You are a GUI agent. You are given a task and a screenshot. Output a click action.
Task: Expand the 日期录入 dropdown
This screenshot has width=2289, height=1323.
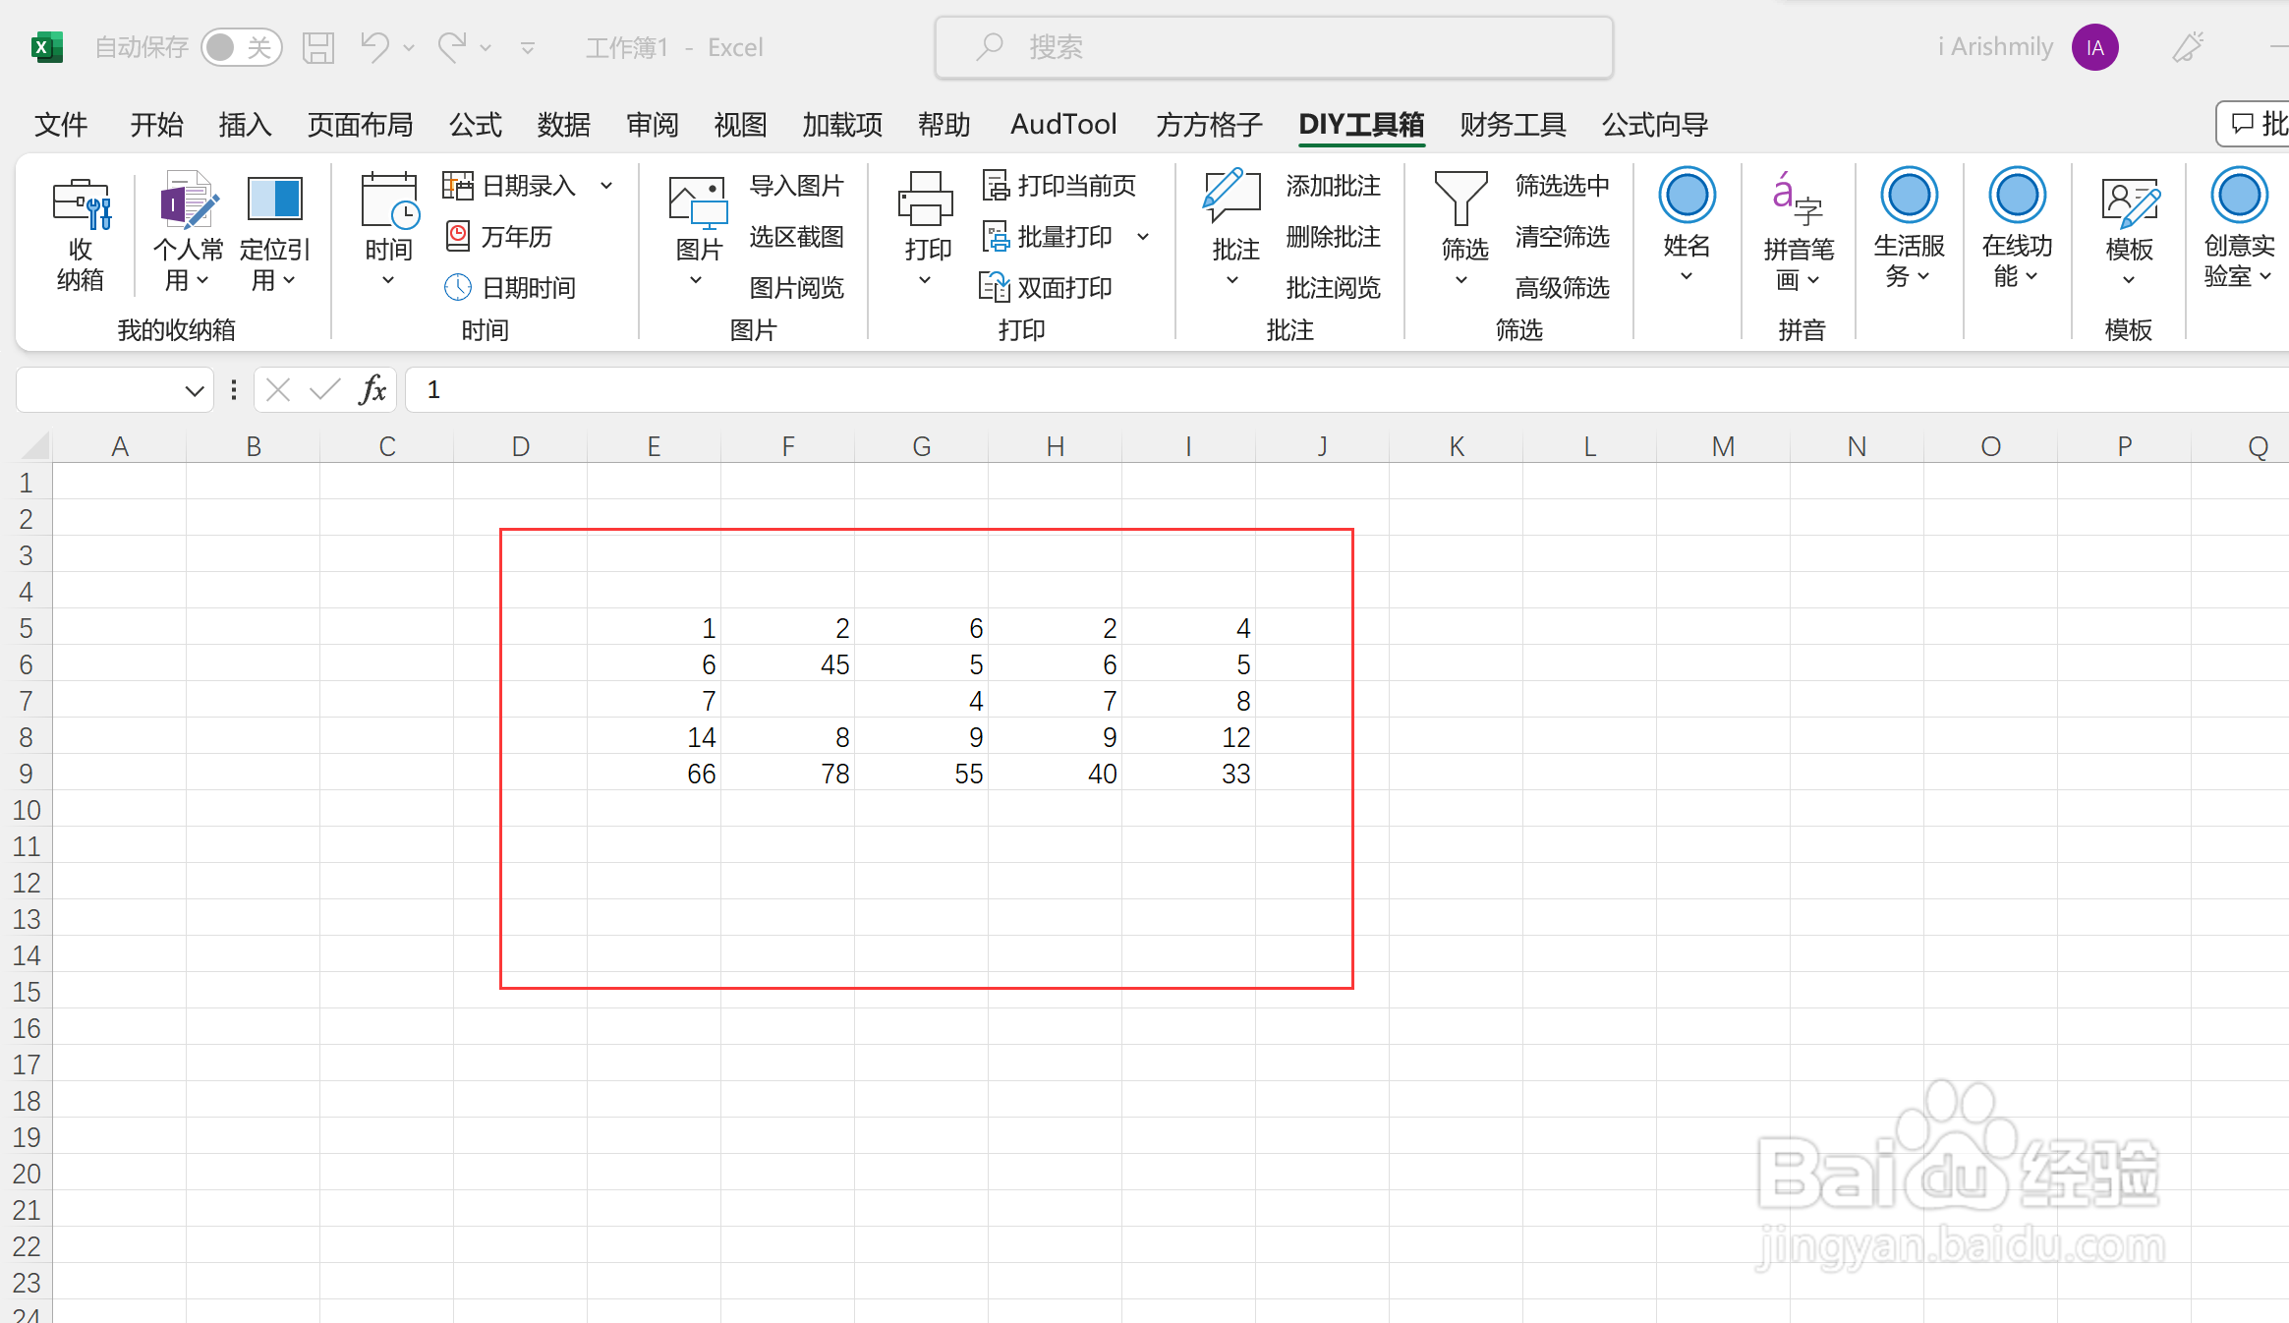coord(606,185)
